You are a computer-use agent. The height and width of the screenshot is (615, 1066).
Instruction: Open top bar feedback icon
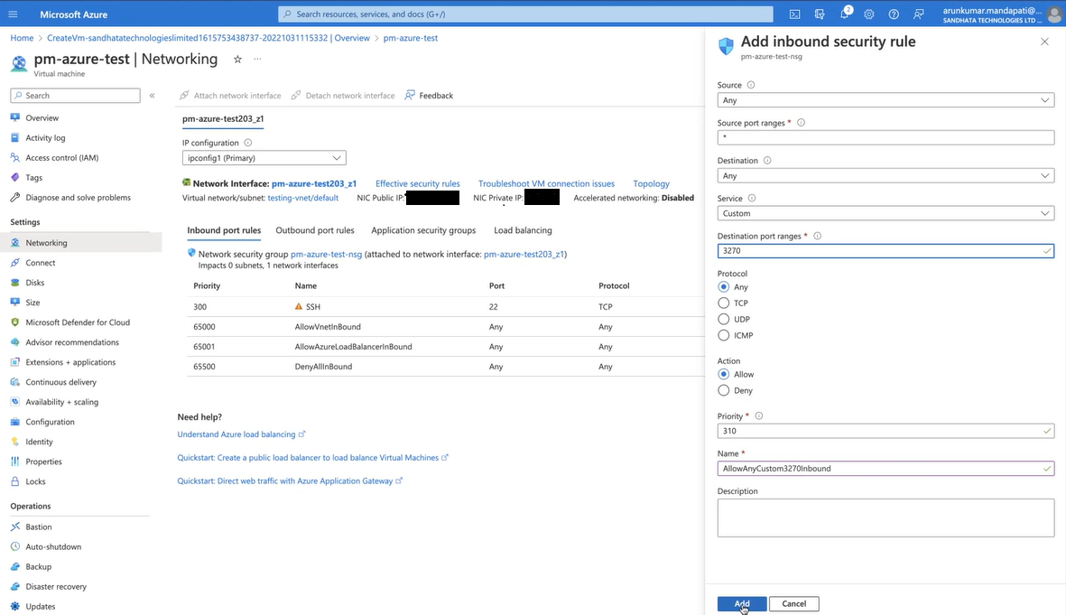[x=919, y=14]
